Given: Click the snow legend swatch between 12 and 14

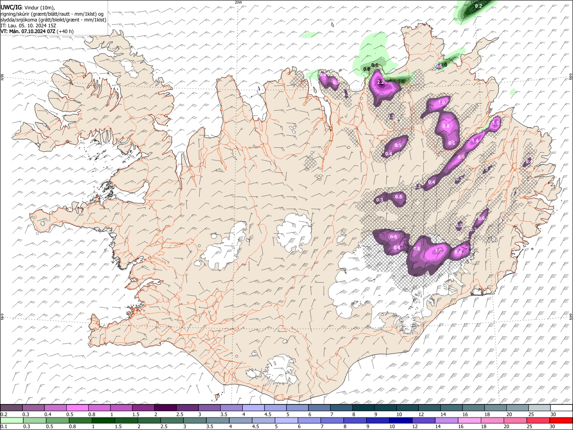Looking at the screenshot, I should coord(429,408).
